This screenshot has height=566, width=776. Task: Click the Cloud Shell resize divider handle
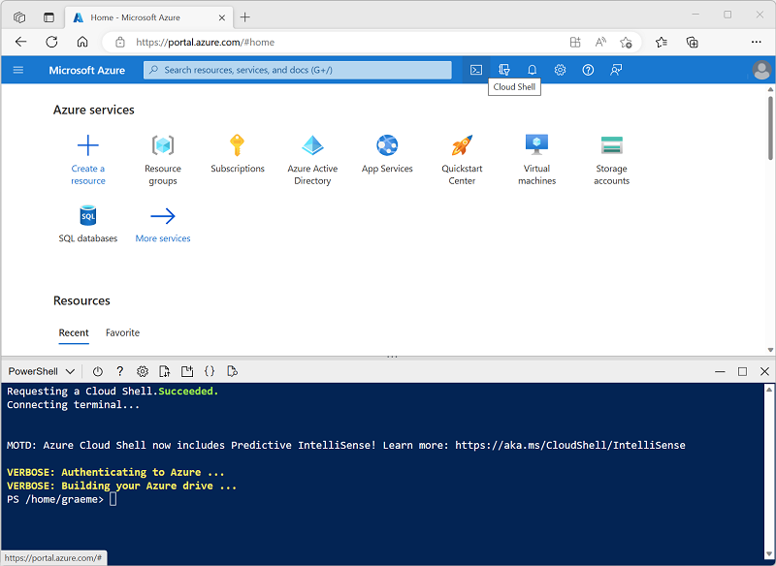392,357
